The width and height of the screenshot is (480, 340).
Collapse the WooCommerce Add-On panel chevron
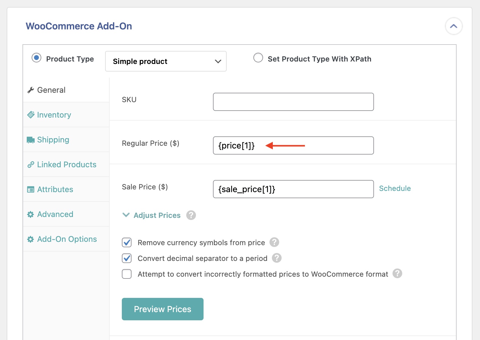pos(454,26)
